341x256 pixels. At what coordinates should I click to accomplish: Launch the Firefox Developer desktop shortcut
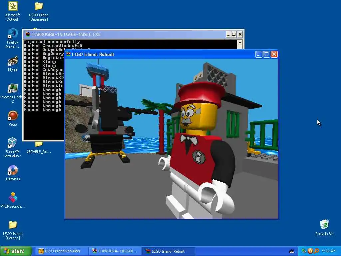pyautogui.click(x=13, y=39)
